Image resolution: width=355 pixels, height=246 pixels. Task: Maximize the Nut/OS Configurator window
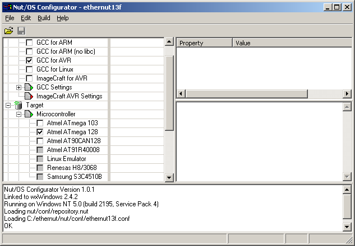[x=336, y=7]
